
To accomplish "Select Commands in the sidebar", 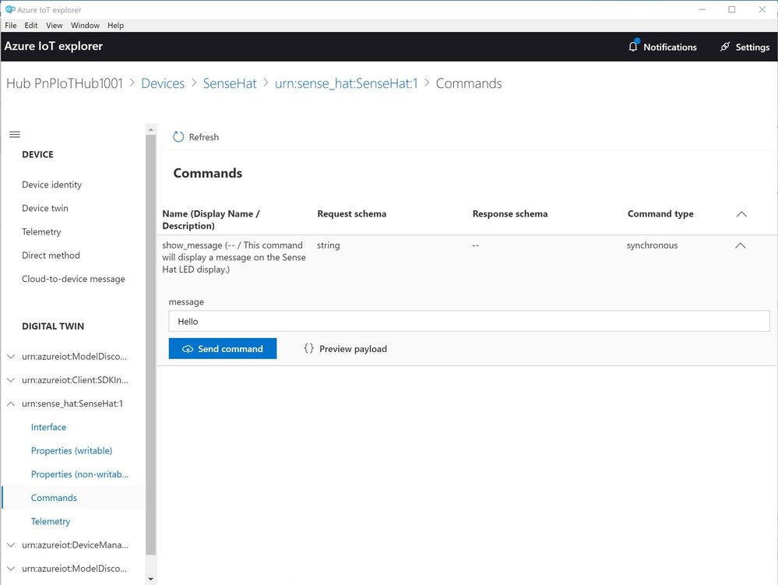I will click(x=54, y=498).
